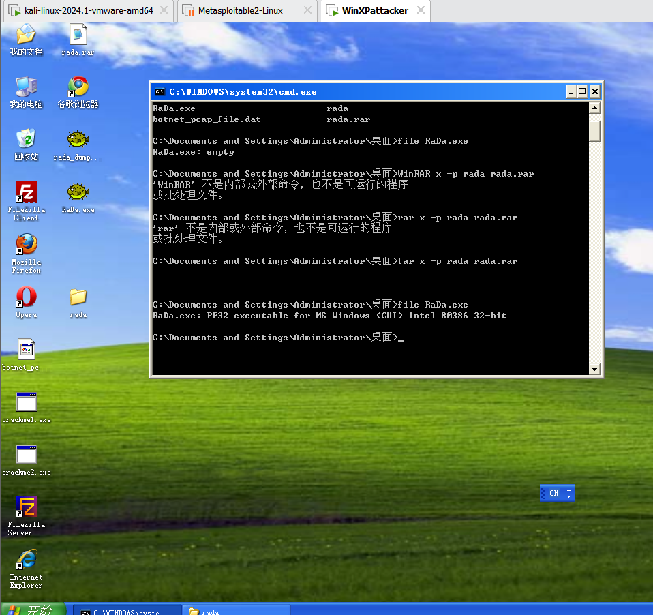
Task: Launch Mozilla Firefox from desktop
Action: coord(26,245)
